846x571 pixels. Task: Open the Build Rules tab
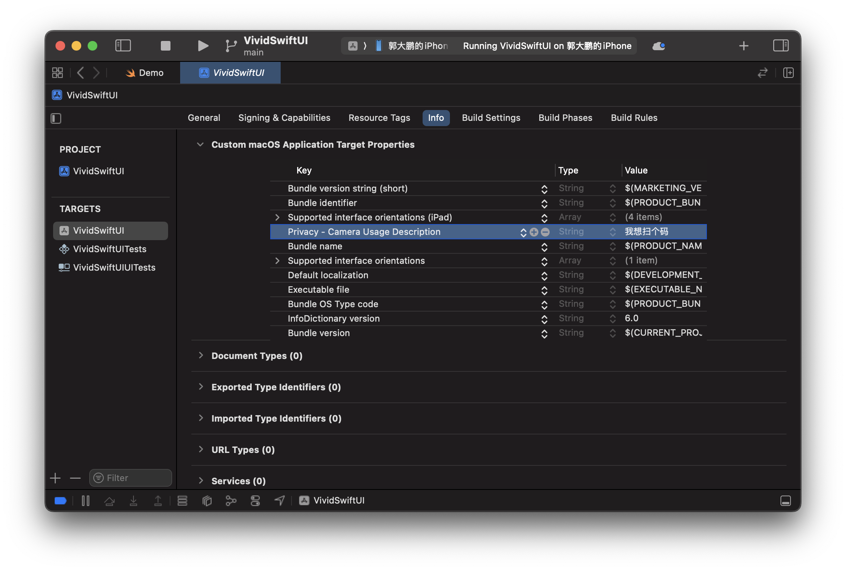pos(634,118)
